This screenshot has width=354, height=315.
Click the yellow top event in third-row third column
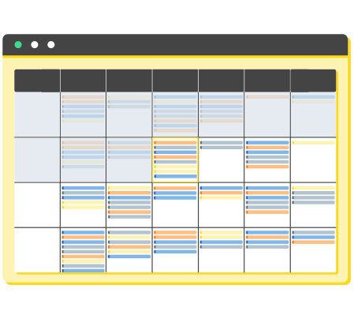(x=129, y=188)
